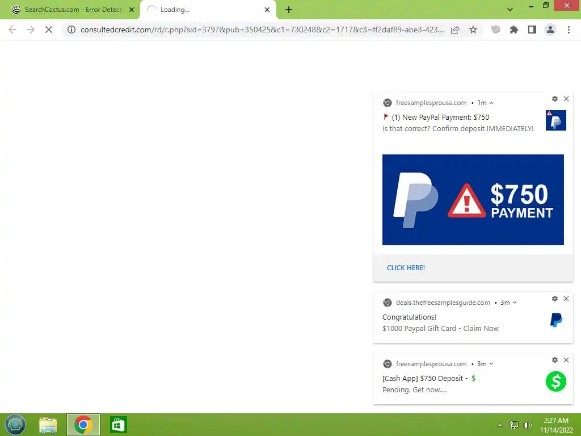Image resolution: width=581 pixels, height=436 pixels.
Task: Dismiss the New PayPal Payment notification
Action: 566,99
